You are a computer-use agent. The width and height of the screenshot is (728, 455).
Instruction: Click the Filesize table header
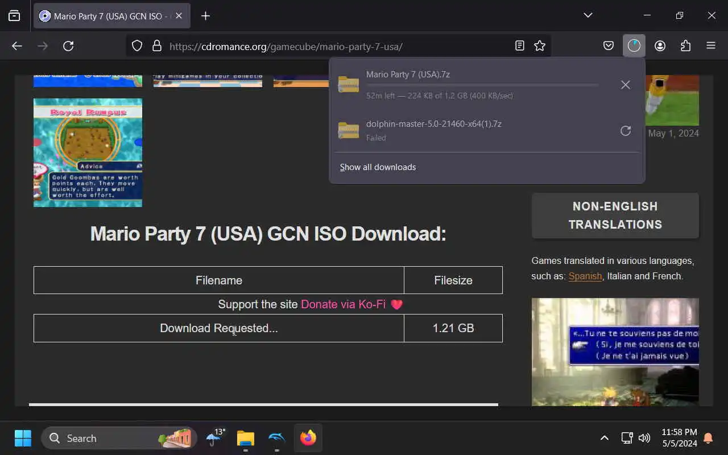[453, 280]
